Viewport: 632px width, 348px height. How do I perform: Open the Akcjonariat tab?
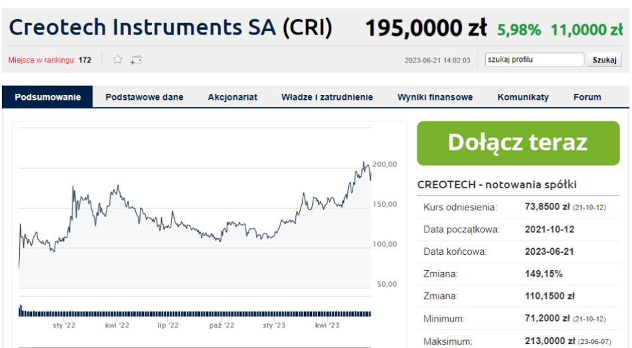click(232, 97)
